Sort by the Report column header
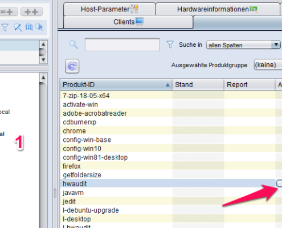Viewport: 282px width, 228px height. [x=250, y=84]
